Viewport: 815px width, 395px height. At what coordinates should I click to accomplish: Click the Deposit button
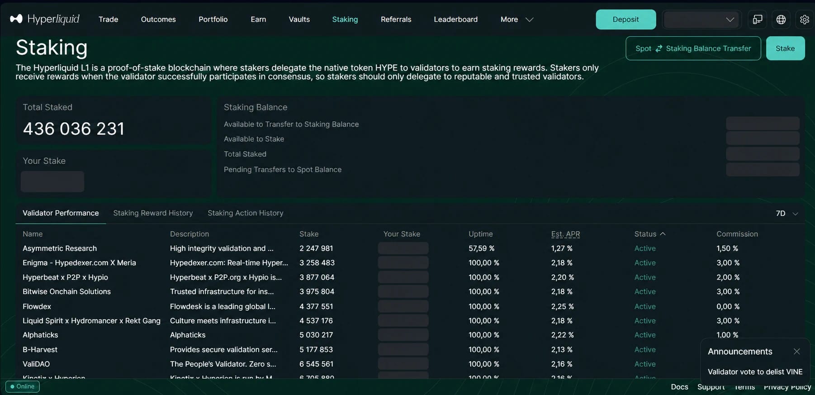(x=625, y=19)
